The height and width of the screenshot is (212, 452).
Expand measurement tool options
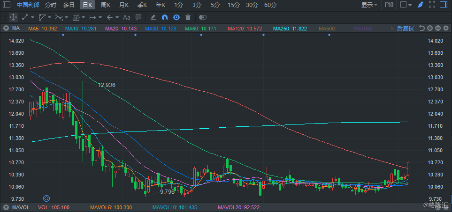pyautogui.click(x=83, y=17)
